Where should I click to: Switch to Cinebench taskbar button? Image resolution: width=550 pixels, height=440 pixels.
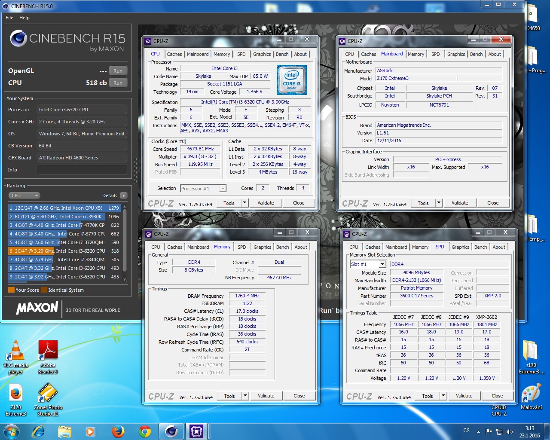pos(171,431)
